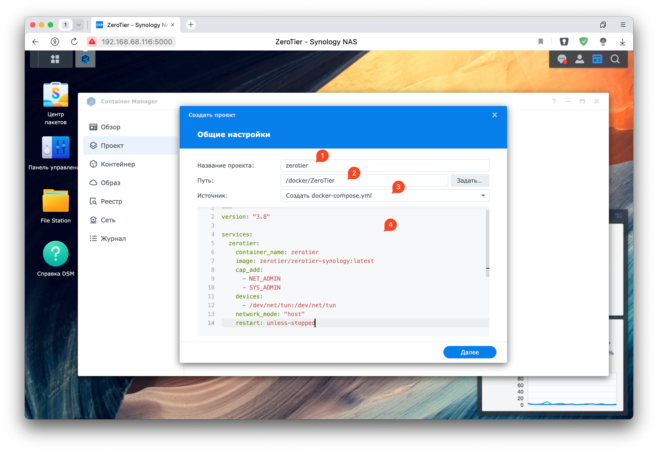
Task: Reload the page icon
Action: 74,42
